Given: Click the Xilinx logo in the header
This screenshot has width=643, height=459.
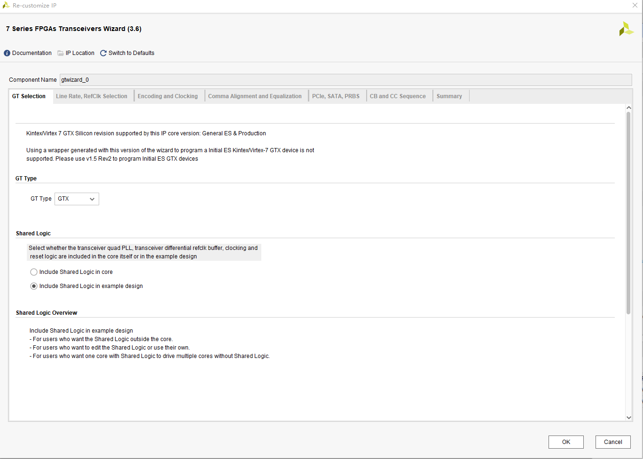Looking at the screenshot, I should coord(627,29).
